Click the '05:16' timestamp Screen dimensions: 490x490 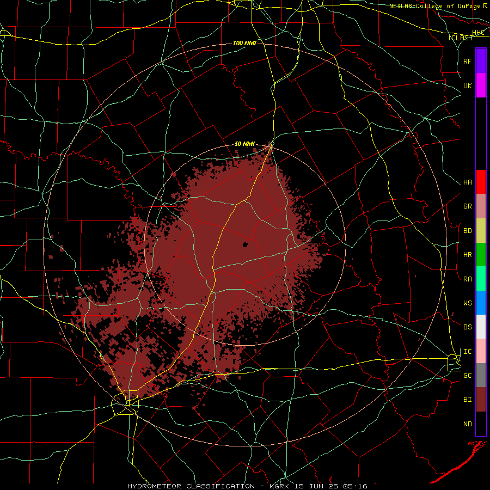click(357, 486)
